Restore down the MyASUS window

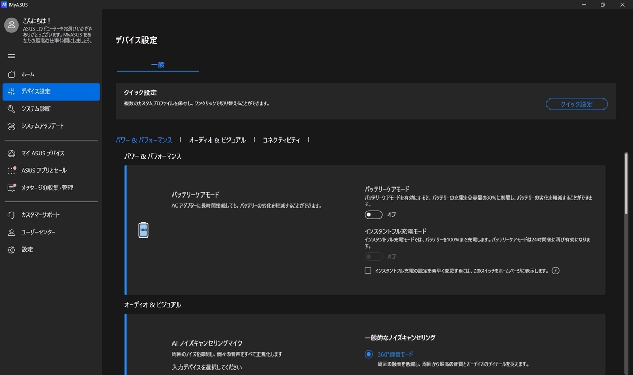click(603, 4)
